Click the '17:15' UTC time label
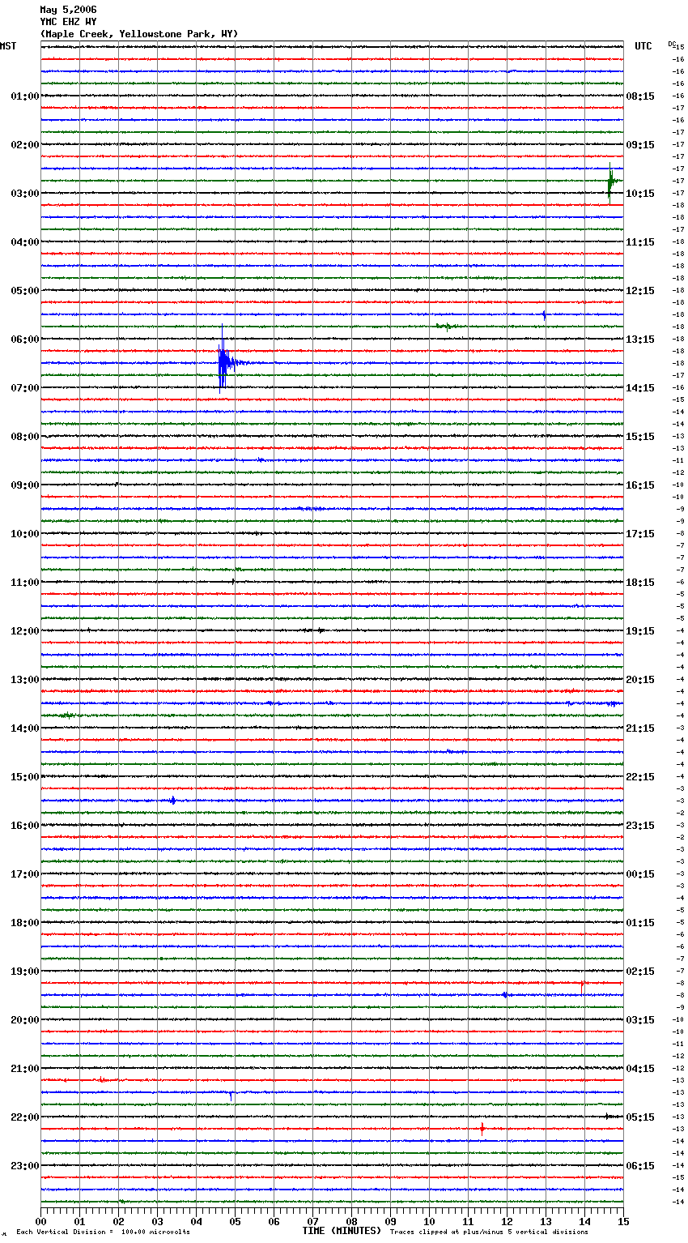Image resolution: width=688 pixels, height=1243 pixels. (x=640, y=534)
